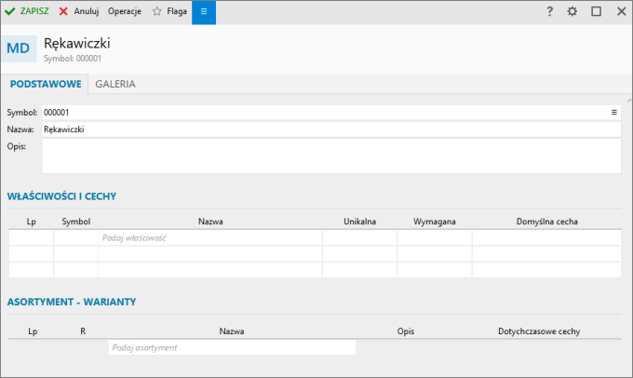The width and height of the screenshot is (633, 378).
Task: Click into the Opis text area
Action: 330,155
